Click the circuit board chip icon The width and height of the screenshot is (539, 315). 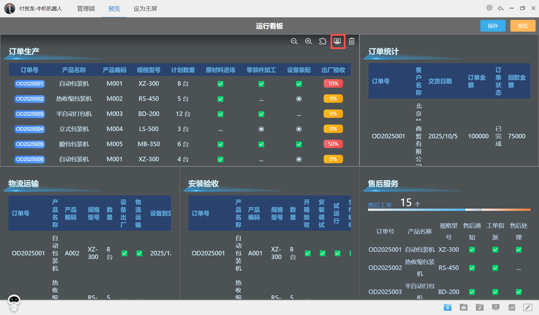pos(511,307)
